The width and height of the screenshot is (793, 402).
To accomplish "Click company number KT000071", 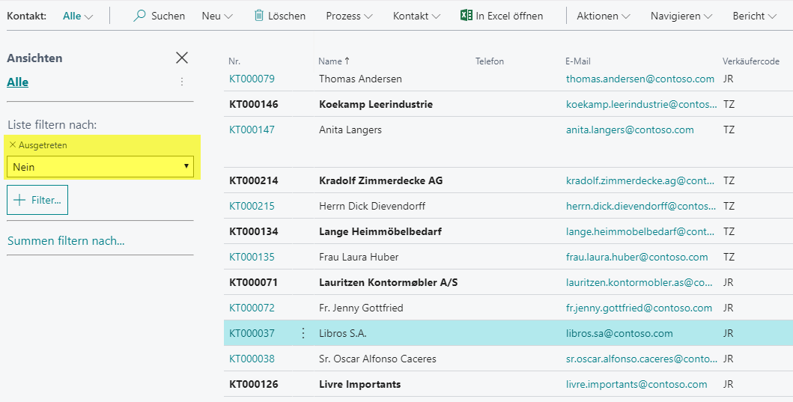I will 253,283.
